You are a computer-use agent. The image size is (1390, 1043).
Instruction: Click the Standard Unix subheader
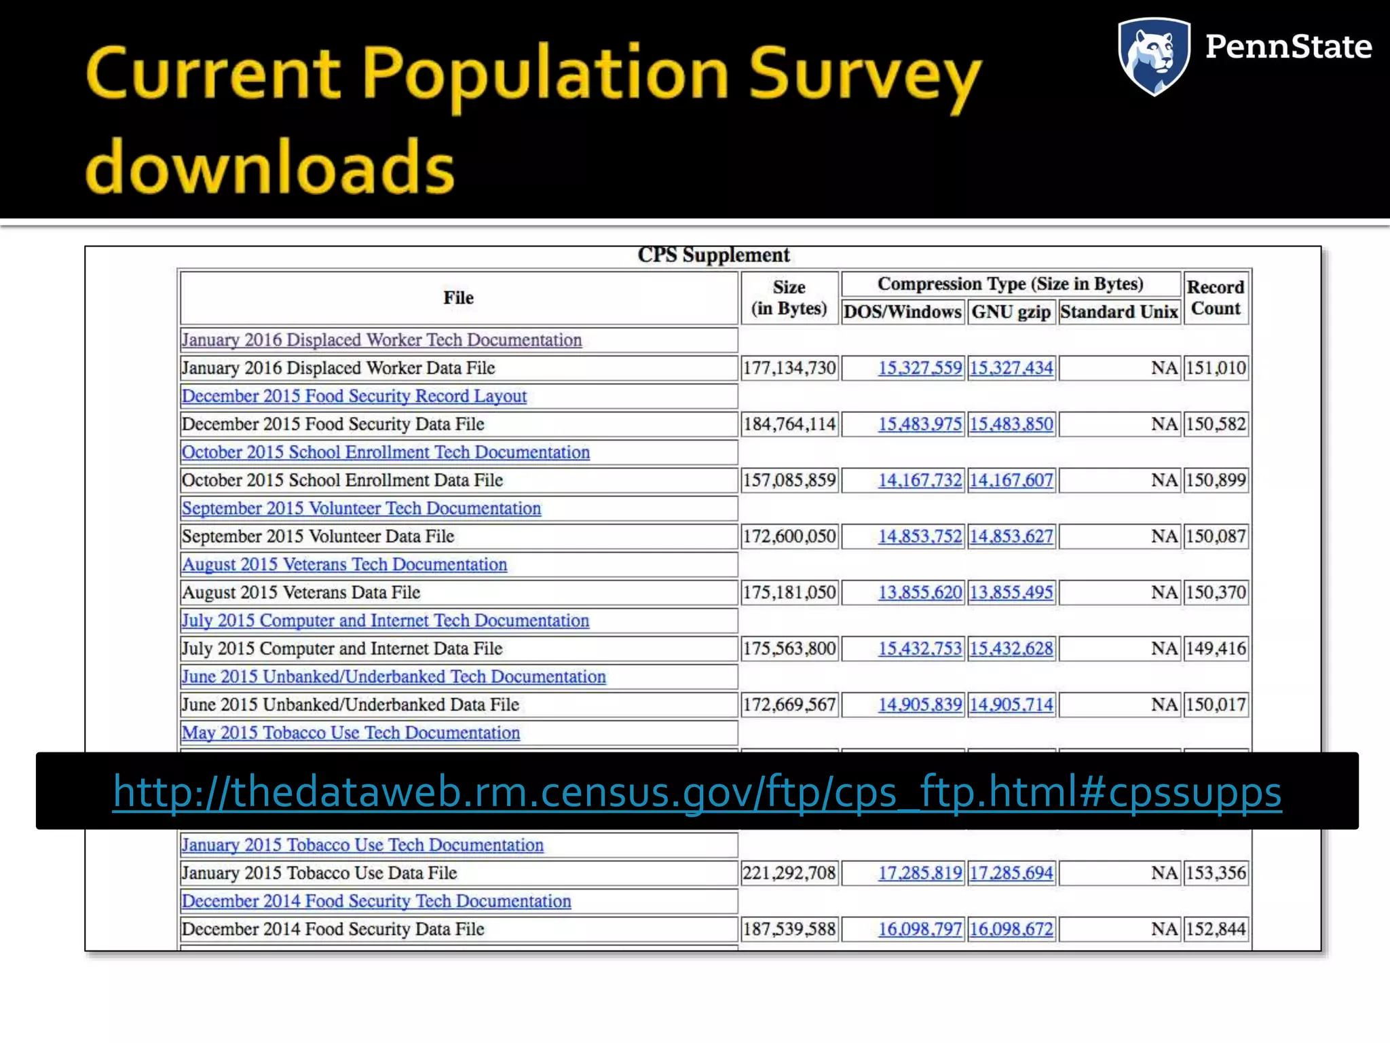click(x=1119, y=312)
